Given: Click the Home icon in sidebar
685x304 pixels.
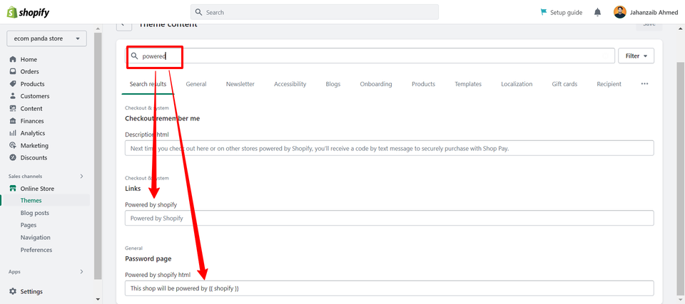Looking at the screenshot, I should click(x=13, y=59).
